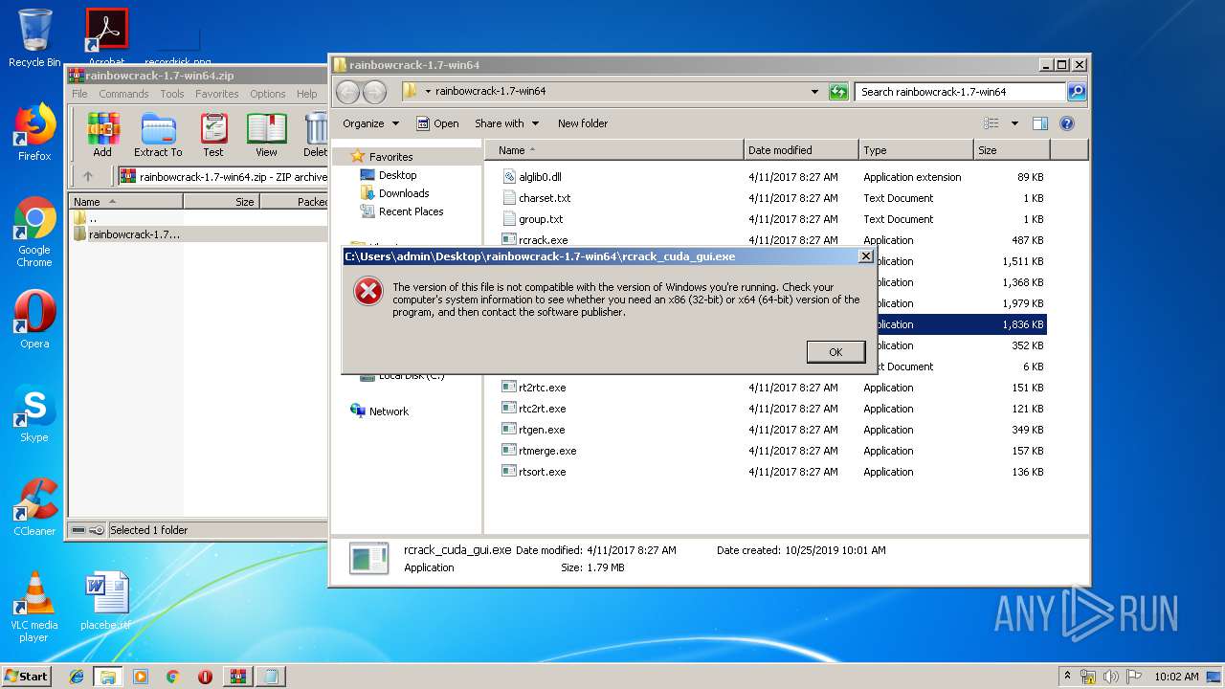This screenshot has width=1225, height=689.
Task: Select the rtc2rt.exe file
Action: [x=542, y=409]
